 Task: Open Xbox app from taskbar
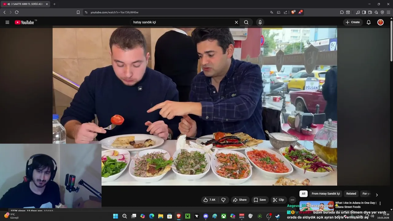pyautogui.click(x=224, y=216)
